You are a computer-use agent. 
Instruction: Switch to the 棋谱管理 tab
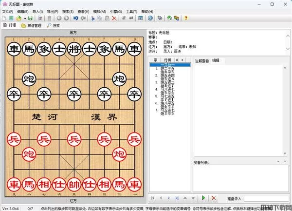click(x=31, y=25)
